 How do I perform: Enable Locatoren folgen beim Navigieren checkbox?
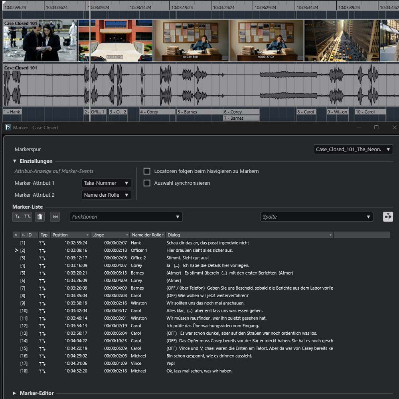tap(147, 171)
